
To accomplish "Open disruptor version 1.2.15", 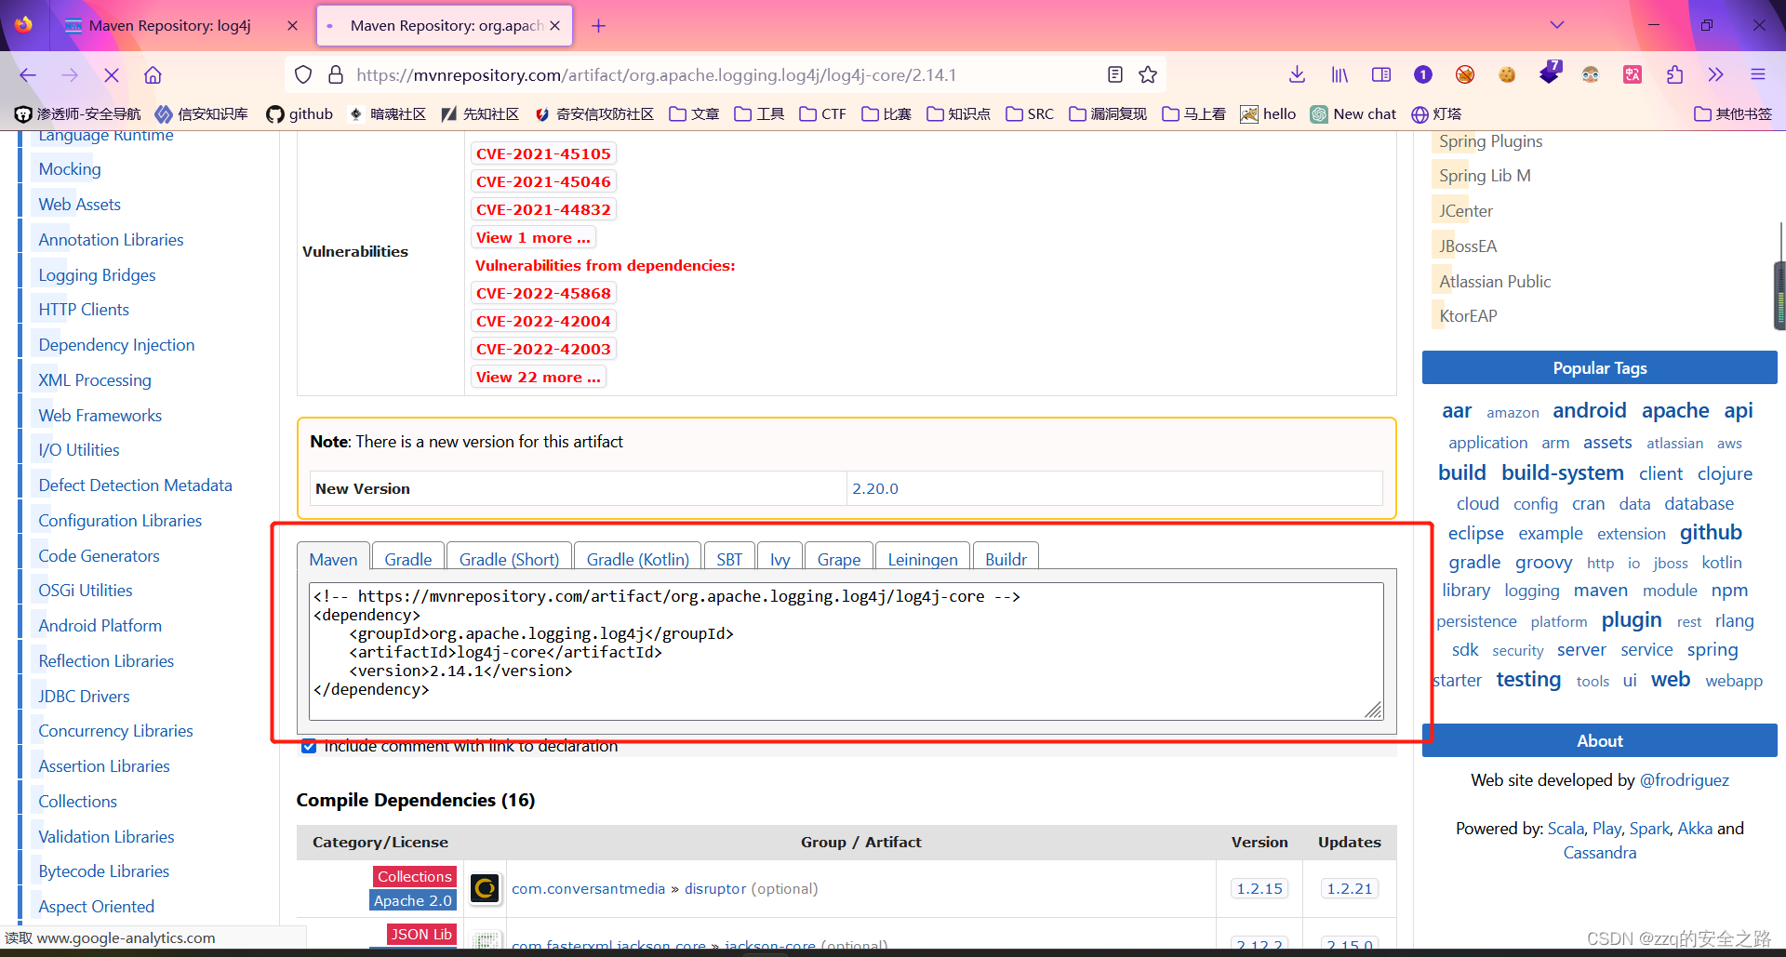I will [x=1260, y=888].
